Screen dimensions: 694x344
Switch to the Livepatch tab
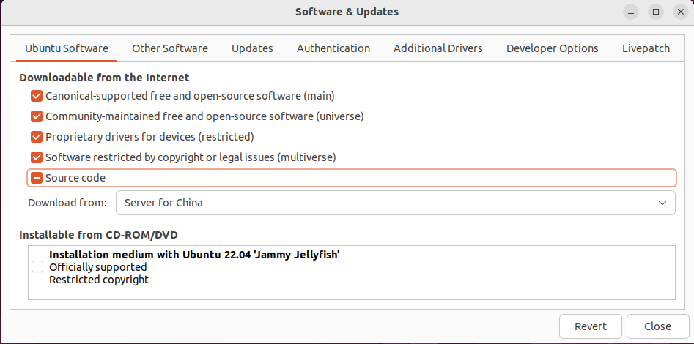coord(646,48)
